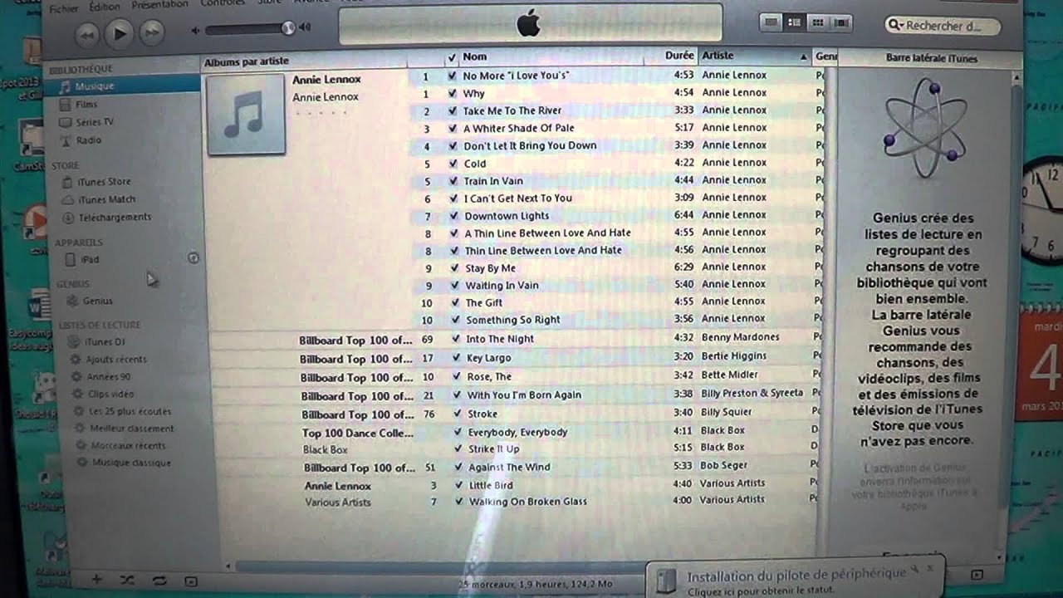Uncheck the Walking On Broken Glass checkbox
The width and height of the screenshot is (1063, 598).
tap(458, 501)
